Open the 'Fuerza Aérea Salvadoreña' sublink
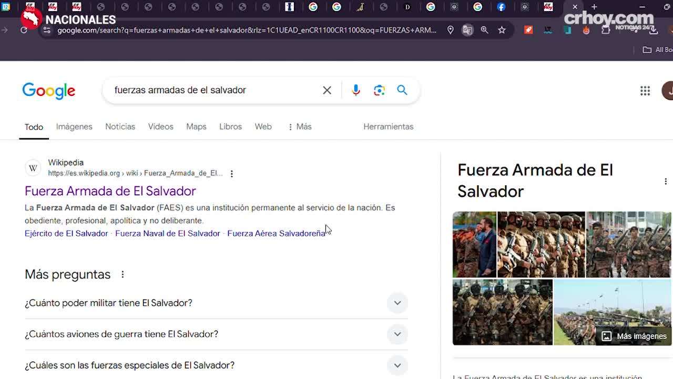 click(276, 233)
